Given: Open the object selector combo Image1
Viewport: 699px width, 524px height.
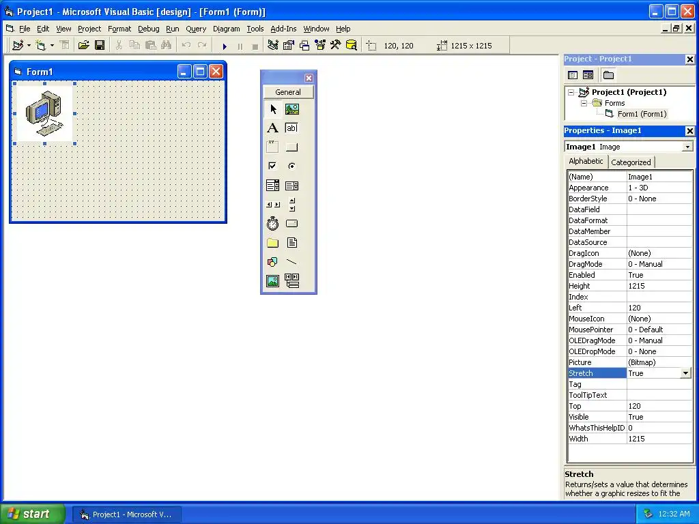Looking at the screenshot, I should 687,147.
